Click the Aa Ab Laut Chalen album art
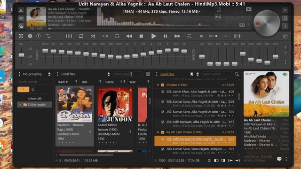The width and height of the screenshot is (301, 169). (267, 94)
